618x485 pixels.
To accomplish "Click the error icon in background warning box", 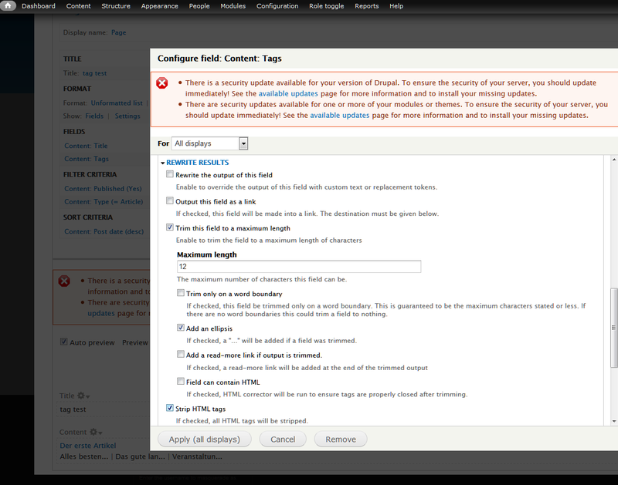I will click(66, 281).
